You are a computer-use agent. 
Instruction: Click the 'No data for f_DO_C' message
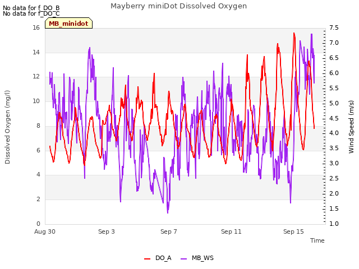pyautogui.click(x=31, y=13)
